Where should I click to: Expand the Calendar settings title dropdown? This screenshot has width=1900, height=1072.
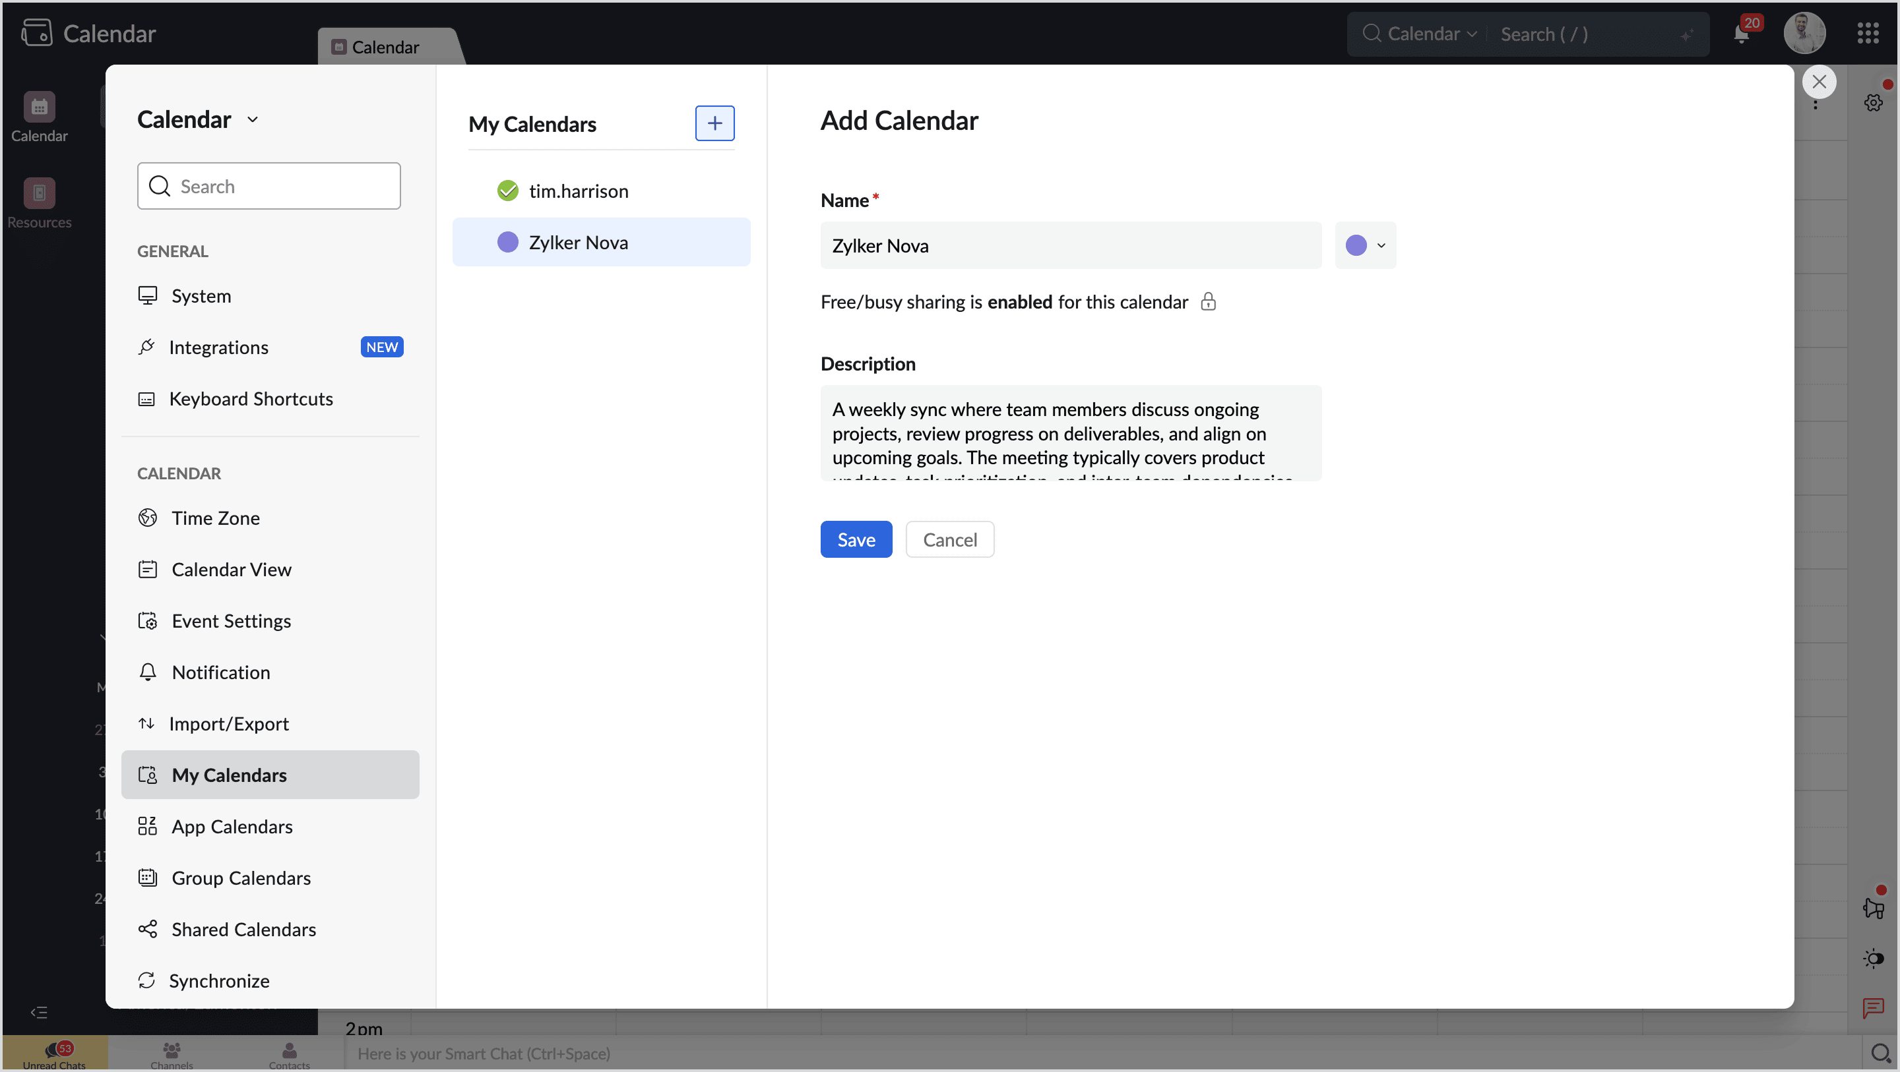click(x=252, y=119)
